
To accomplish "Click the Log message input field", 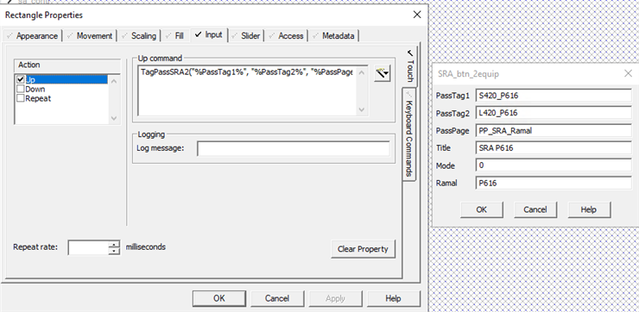I will pos(294,148).
